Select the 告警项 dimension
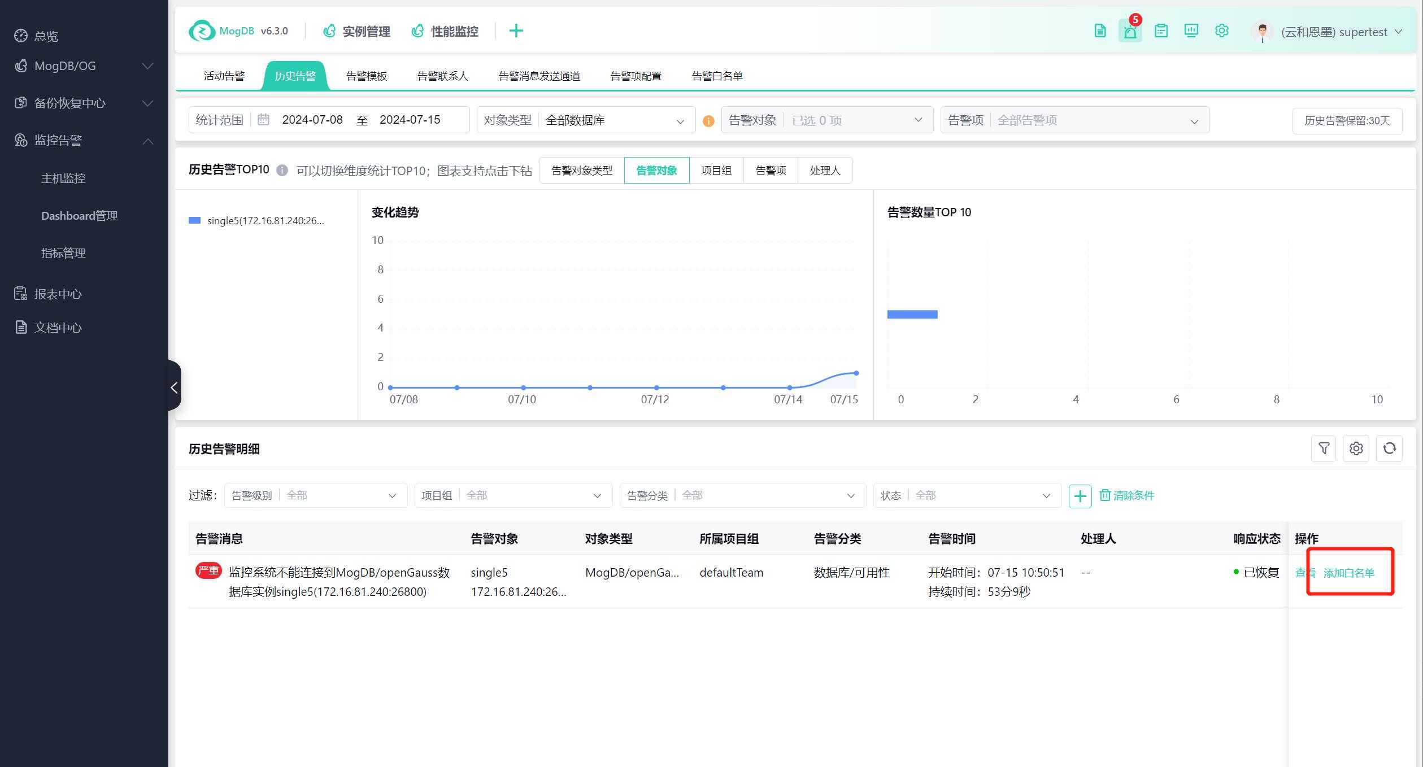This screenshot has width=1423, height=767. coord(771,170)
